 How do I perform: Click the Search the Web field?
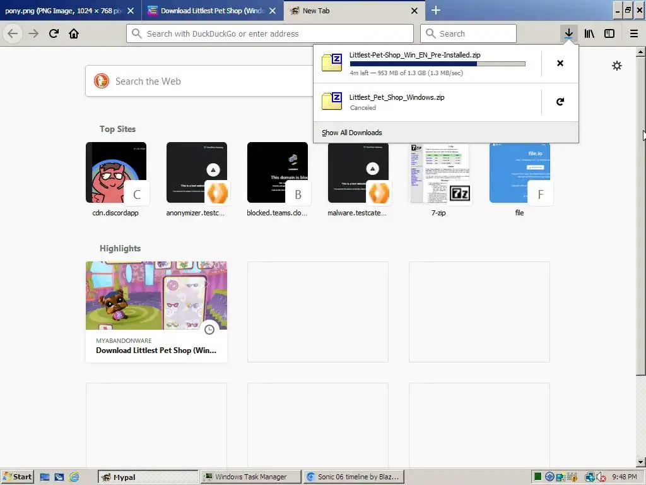pos(199,81)
